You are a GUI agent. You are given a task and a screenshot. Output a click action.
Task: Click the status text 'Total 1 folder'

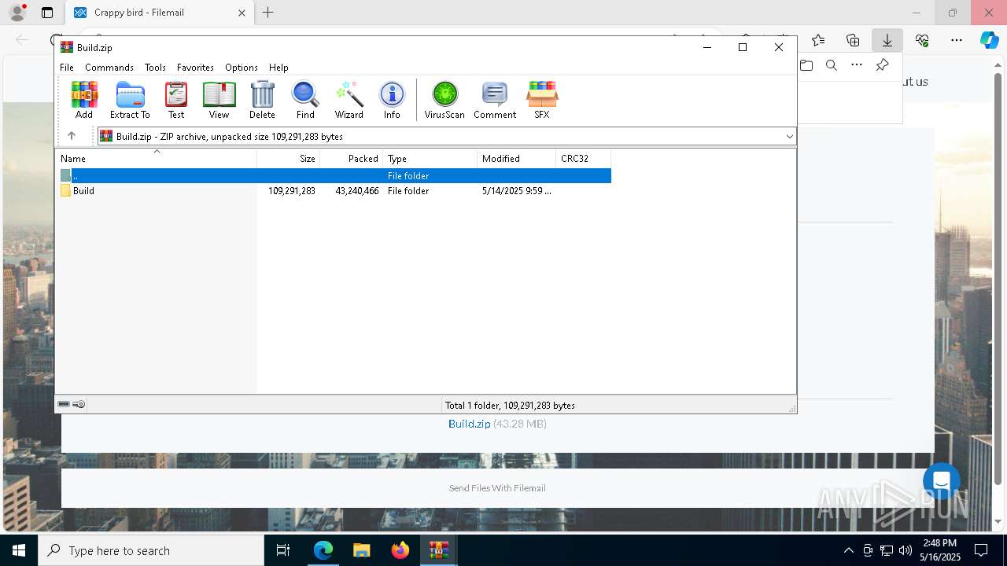[x=510, y=406]
